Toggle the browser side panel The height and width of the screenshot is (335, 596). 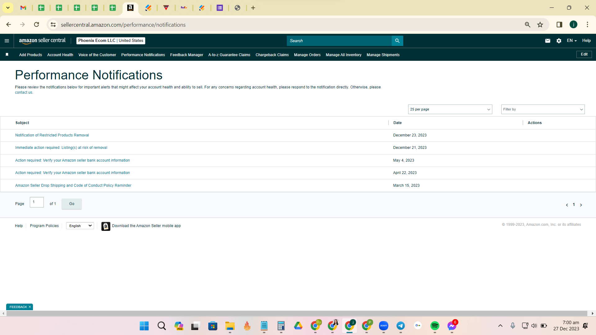(x=559, y=25)
